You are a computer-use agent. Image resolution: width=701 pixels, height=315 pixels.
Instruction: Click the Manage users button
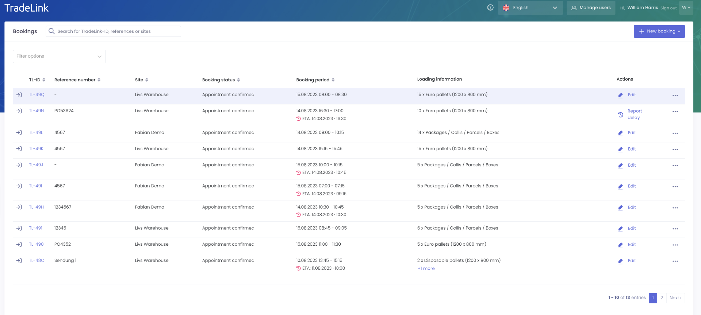click(591, 8)
